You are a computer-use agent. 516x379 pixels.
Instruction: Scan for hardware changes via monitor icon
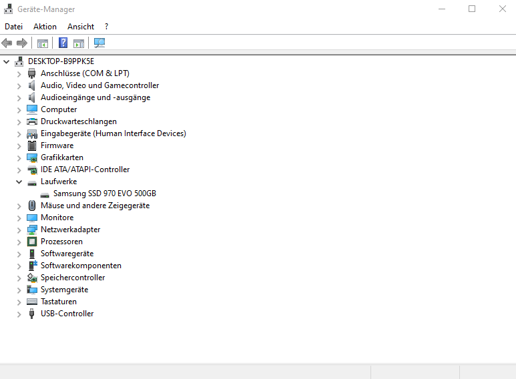[x=99, y=43]
